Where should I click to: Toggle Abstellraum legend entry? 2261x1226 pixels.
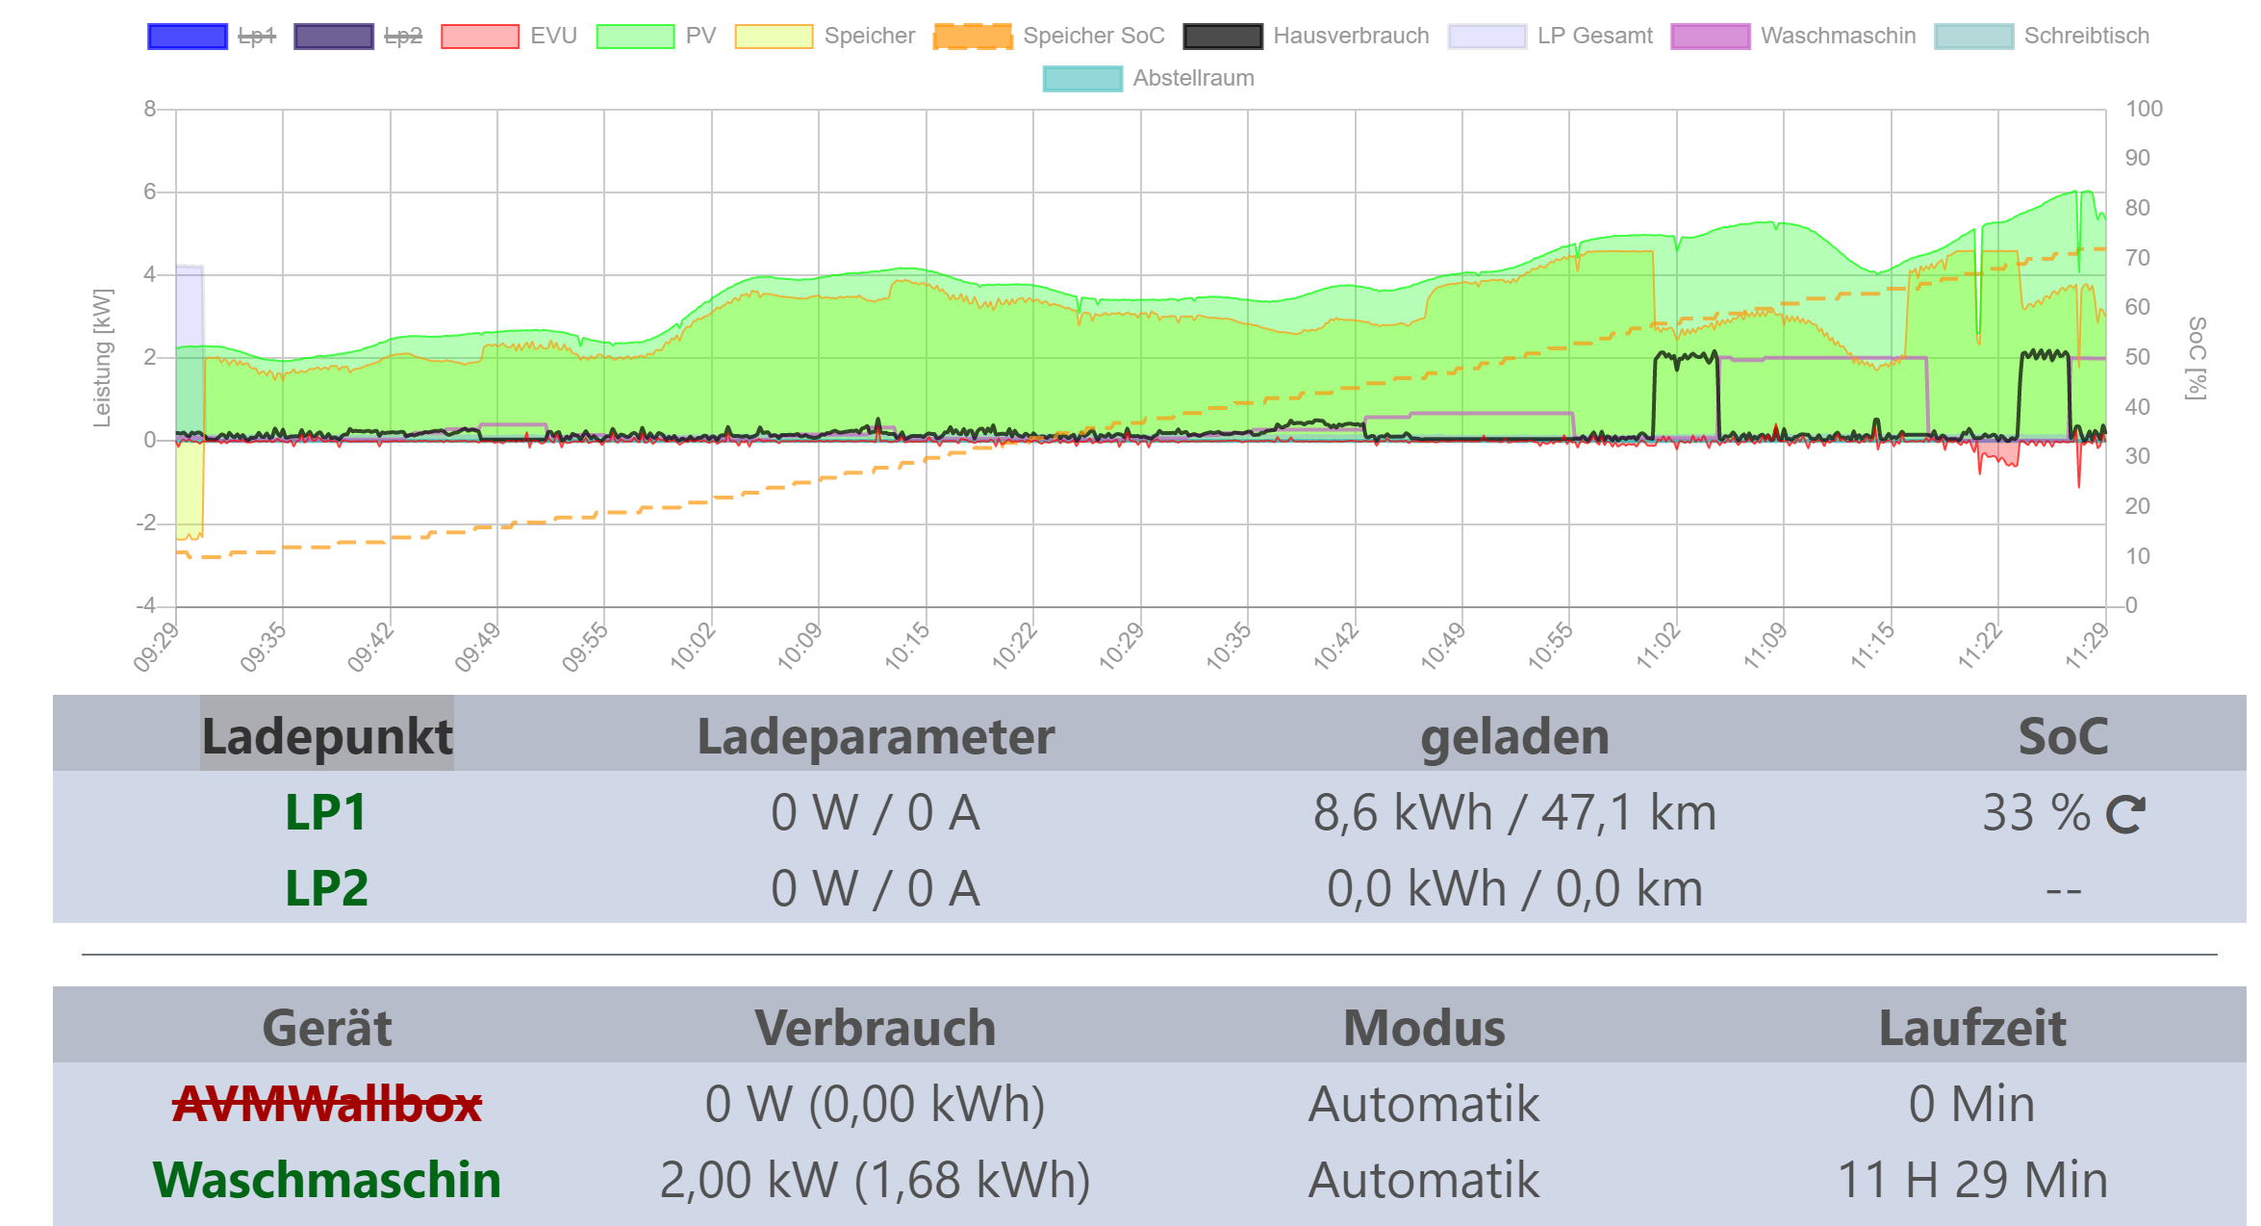tap(1082, 79)
